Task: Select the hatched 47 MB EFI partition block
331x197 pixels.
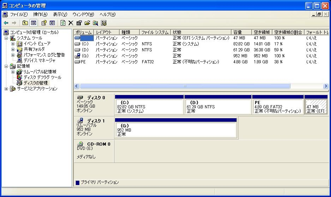Action: click(316, 104)
